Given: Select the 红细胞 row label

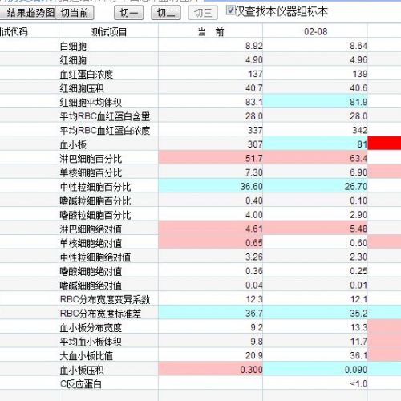Looking at the screenshot, I should (73, 60).
